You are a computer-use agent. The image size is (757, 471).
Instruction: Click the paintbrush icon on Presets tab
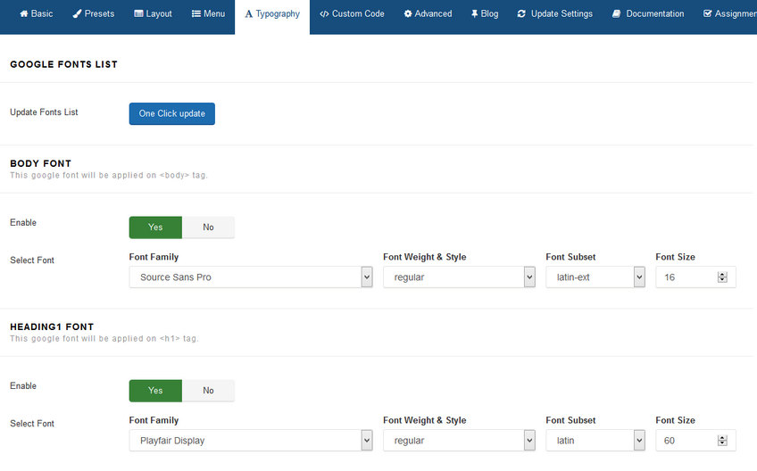[x=78, y=14]
